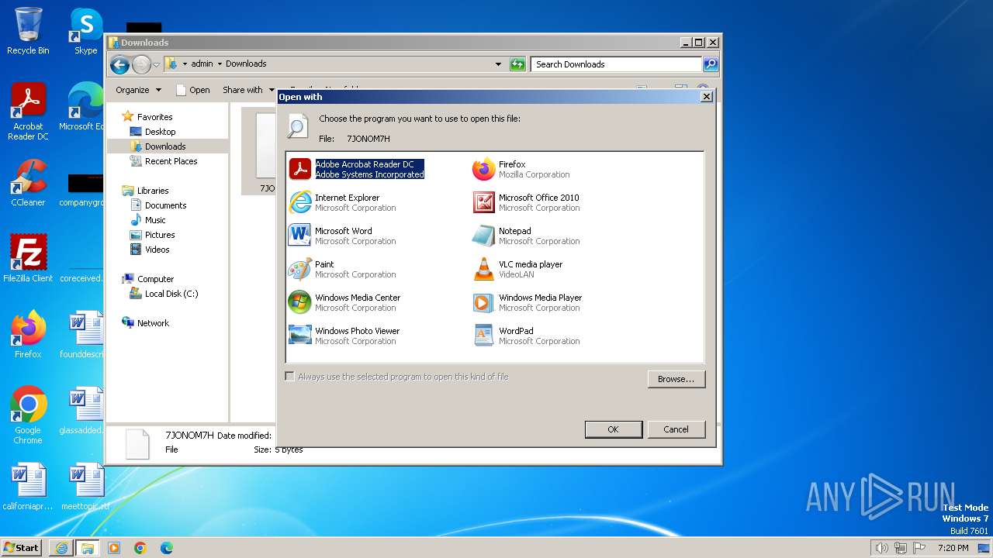Pick the Microsoft Office 2010 icon
Screen dimensions: 993x558
click(483, 202)
